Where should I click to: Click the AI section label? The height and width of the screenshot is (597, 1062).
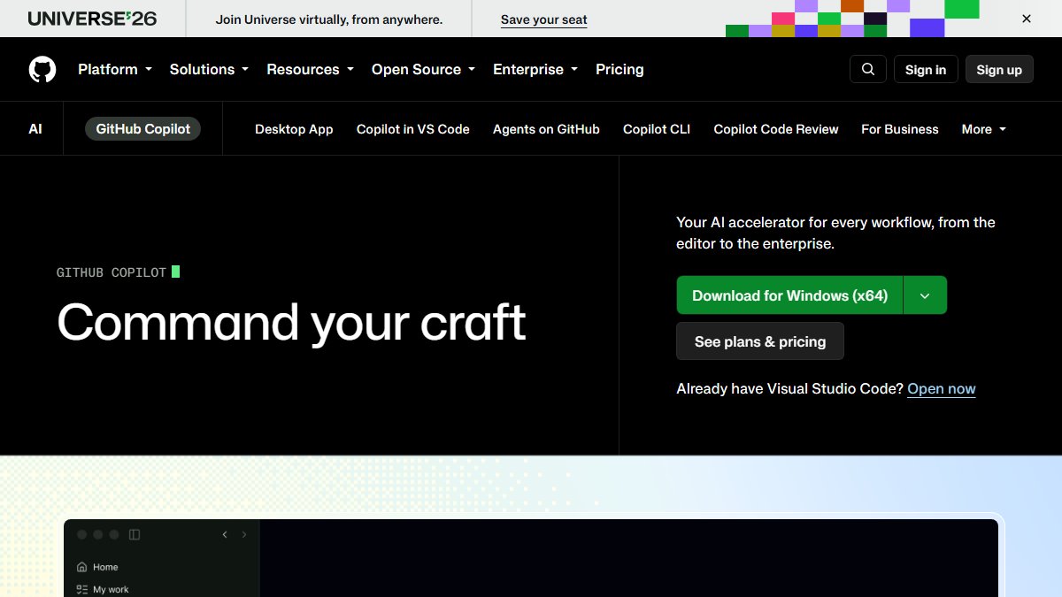(35, 129)
